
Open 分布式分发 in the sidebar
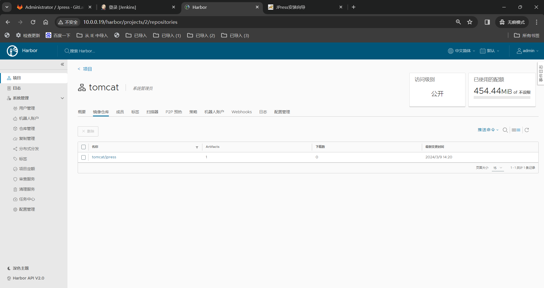coord(29,149)
